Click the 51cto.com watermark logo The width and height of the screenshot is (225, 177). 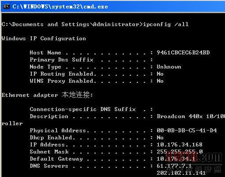(194, 157)
